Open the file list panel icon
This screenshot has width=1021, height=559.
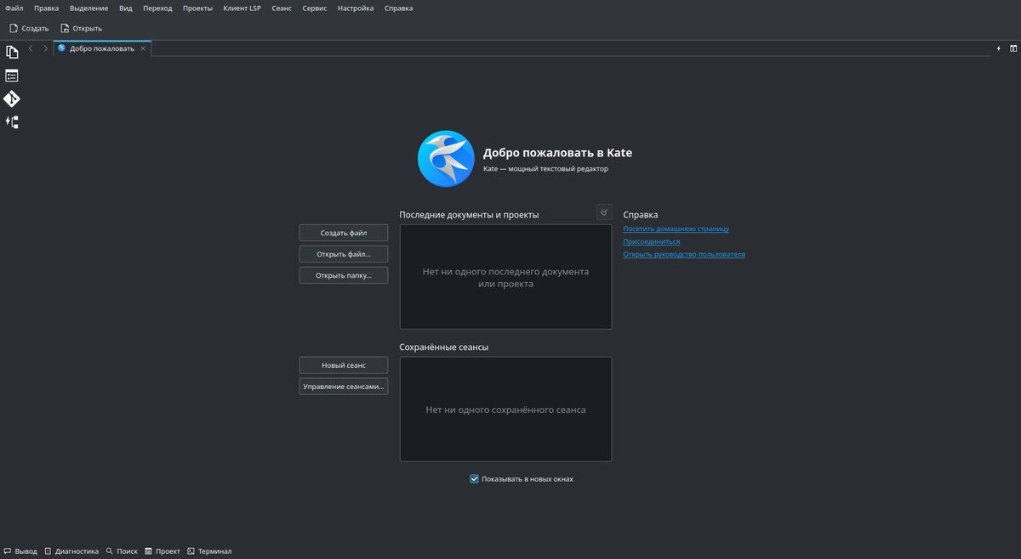pyautogui.click(x=12, y=76)
